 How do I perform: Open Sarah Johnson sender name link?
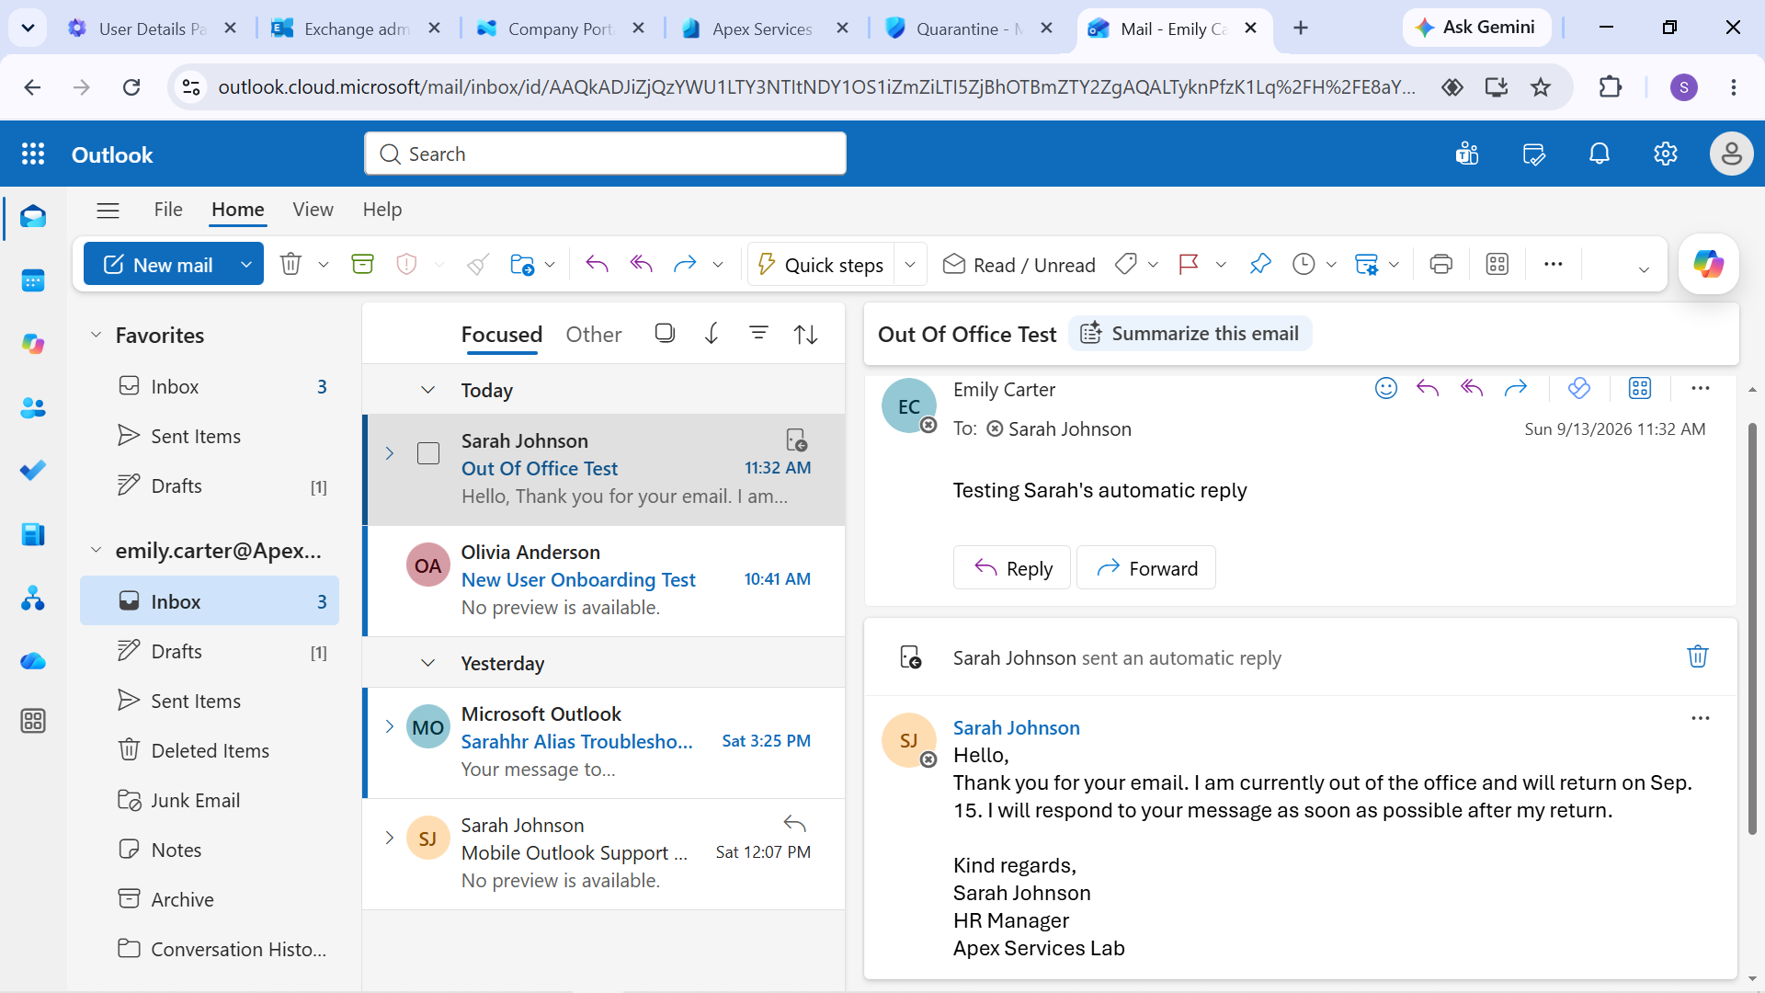(x=1017, y=727)
